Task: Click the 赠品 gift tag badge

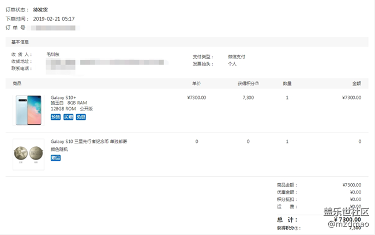Action: pos(55,157)
